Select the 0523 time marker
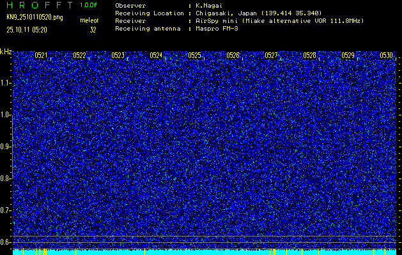Viewport: 402px width, 255px height. pos(118,55)
